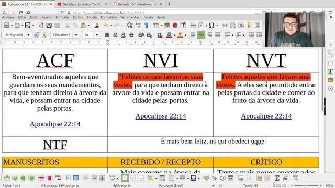Click the Open file folder icon

pyautogui.click(x=17, y=25)
